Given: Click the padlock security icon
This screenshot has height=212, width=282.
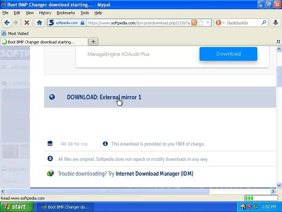Looking at the screenshot, I should pos(82,23).
